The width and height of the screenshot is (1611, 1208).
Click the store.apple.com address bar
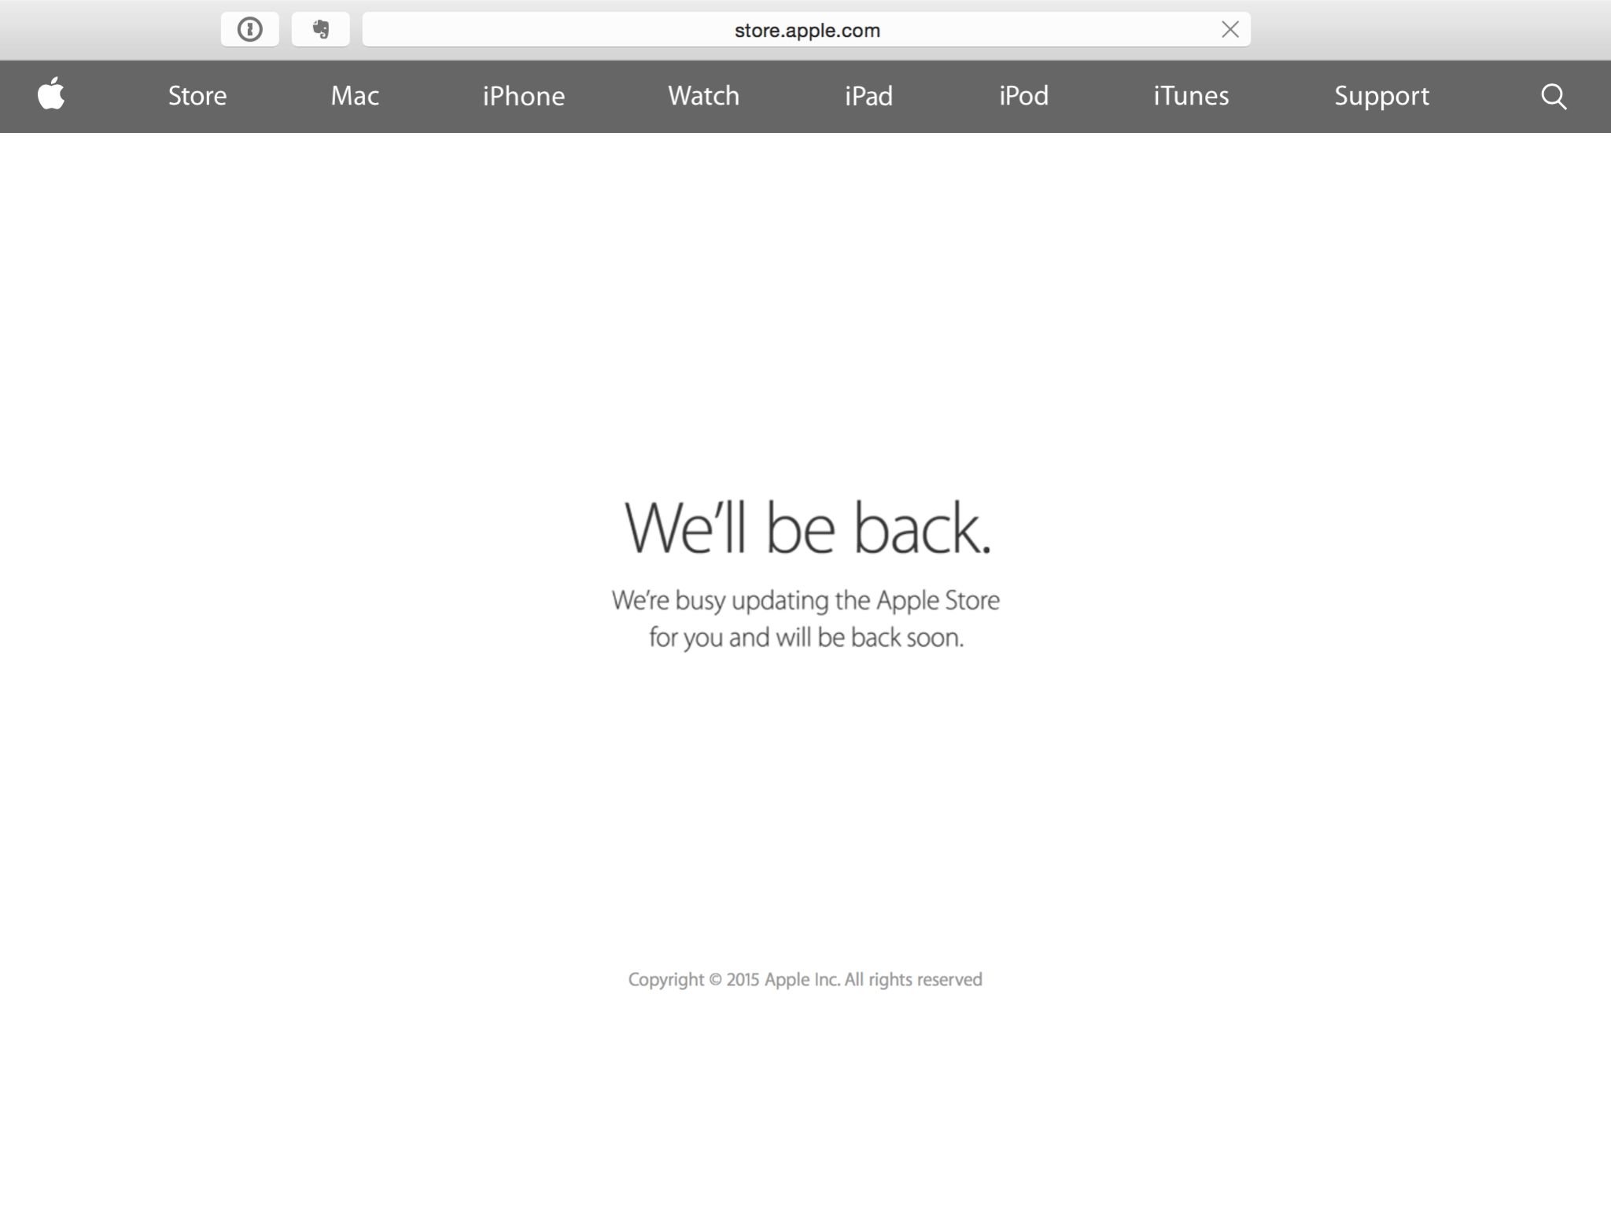pyautogui.click(x=805, y=29)
